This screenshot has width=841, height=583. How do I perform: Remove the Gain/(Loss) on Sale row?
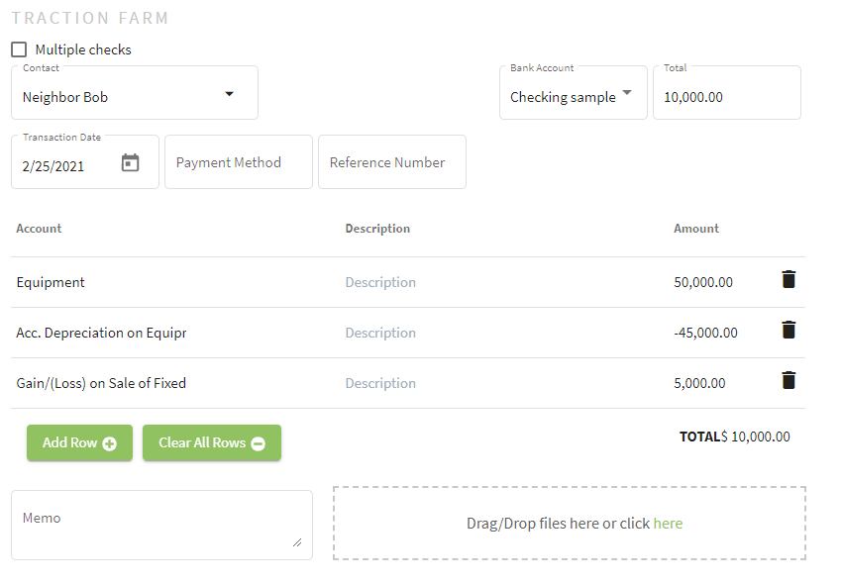(788, 380)
